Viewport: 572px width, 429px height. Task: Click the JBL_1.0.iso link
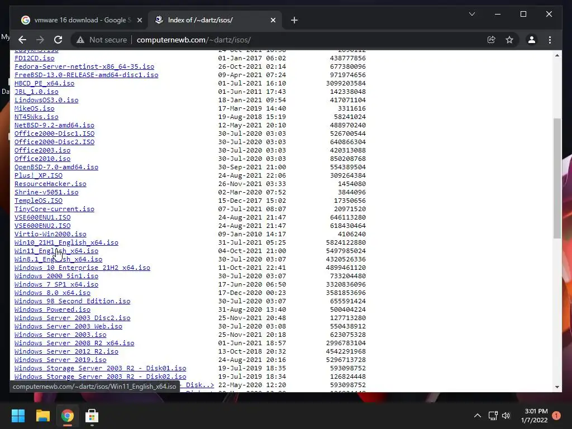(x=36, y=92)
